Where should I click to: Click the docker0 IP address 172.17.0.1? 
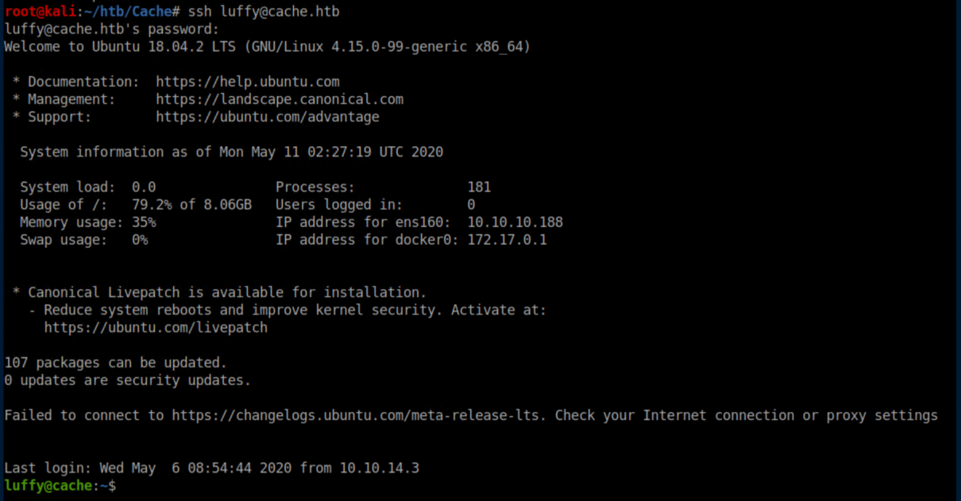coord(507,240)
